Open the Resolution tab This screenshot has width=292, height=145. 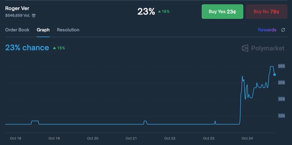click(68, 30)
